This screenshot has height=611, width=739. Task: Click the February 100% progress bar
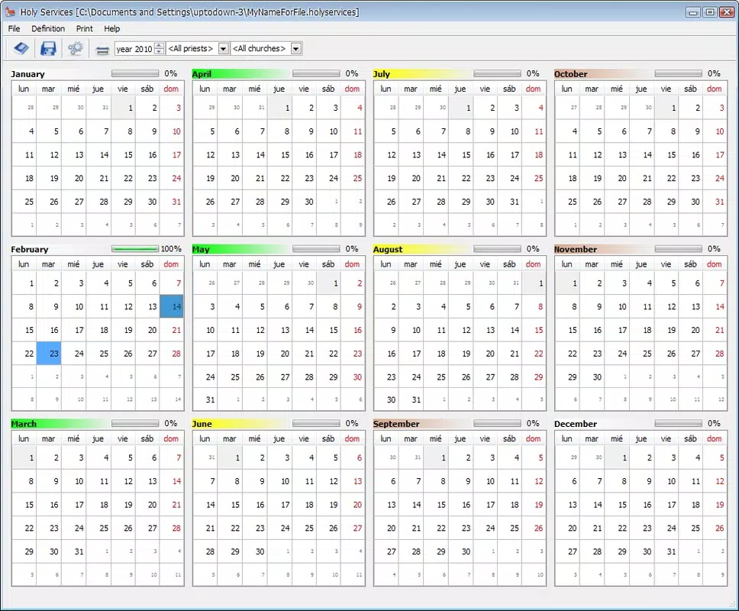click(x=135, y=249)
